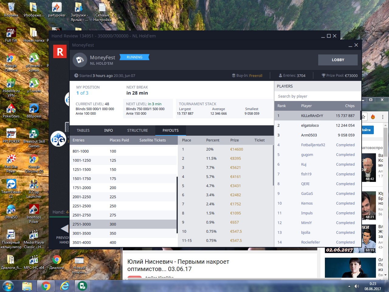Open the Full Tilt desktop icon
Screen dimensions: 389x292
click(11, 35)
